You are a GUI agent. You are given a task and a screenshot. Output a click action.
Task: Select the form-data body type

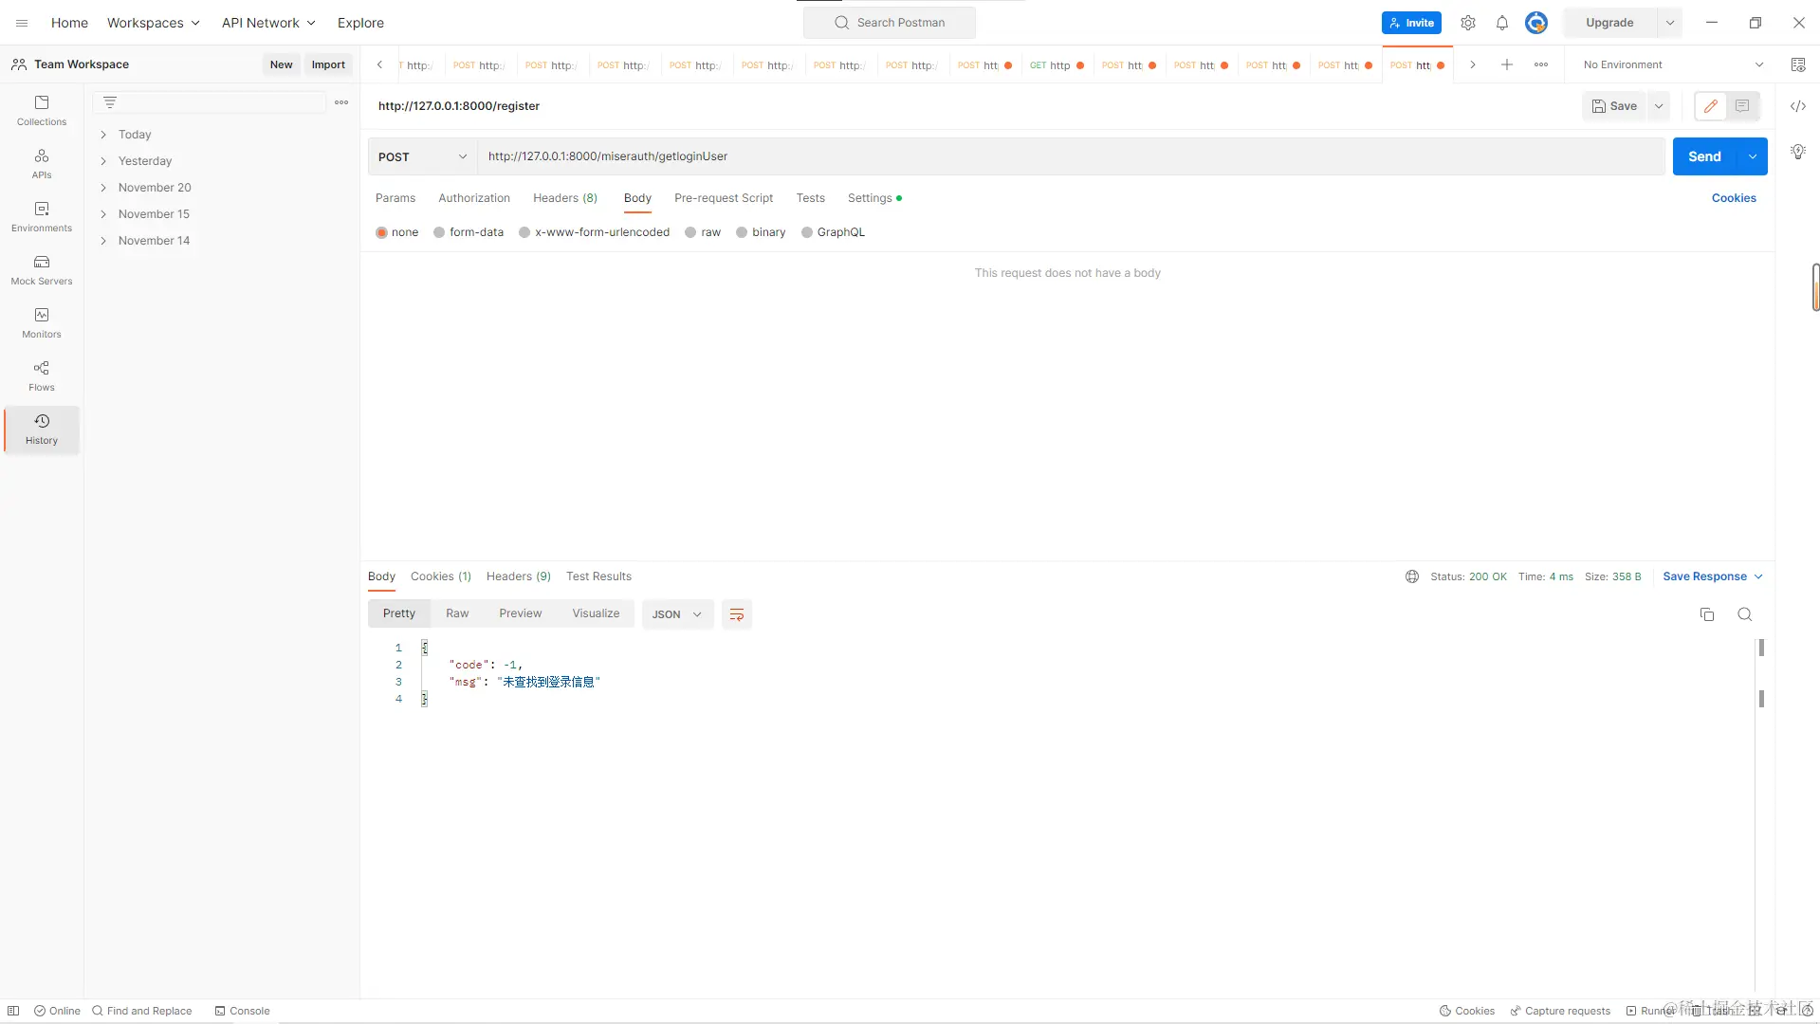(469, 232)
